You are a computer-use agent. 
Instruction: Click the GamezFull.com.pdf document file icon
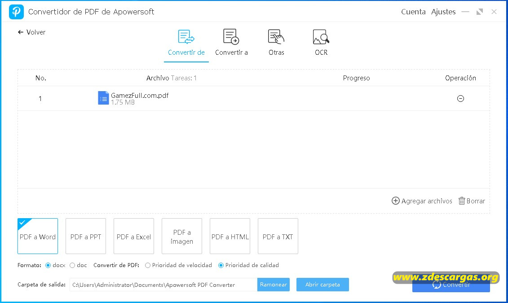(x=103, y=98)
